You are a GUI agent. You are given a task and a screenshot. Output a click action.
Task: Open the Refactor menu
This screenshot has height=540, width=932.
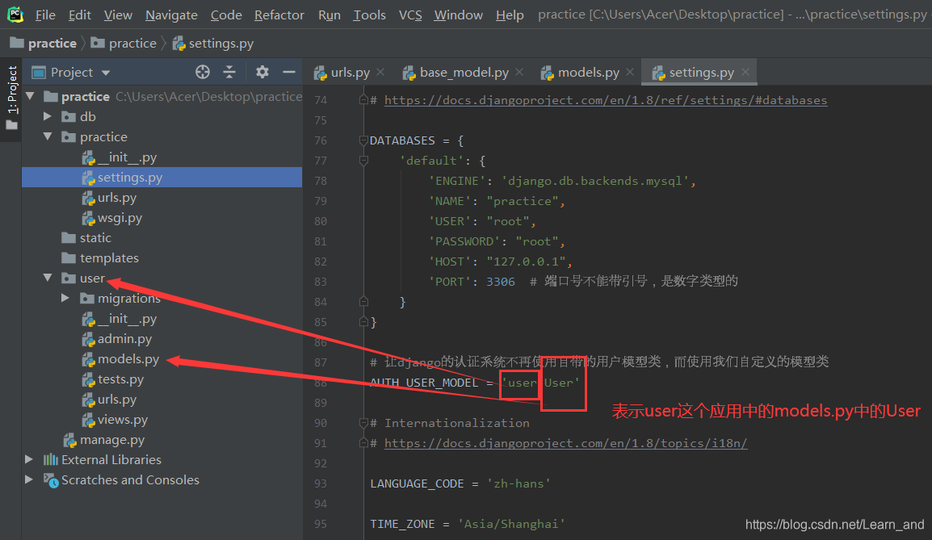(x=279, y=15)
